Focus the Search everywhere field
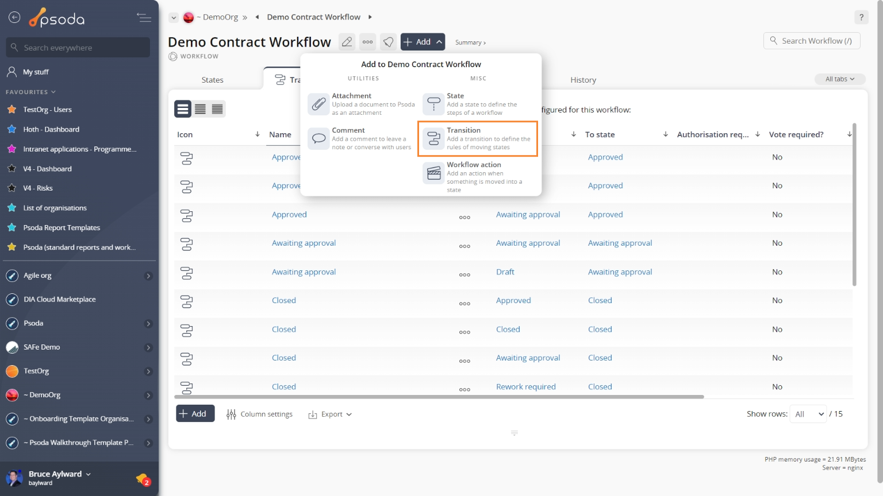Image resolution: width=883 pixels, height=496 pixels. (78, 48)
